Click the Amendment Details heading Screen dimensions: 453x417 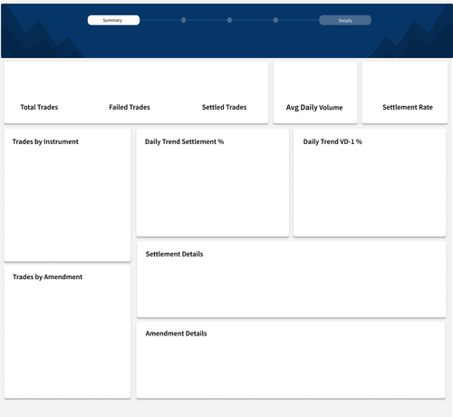176,334
